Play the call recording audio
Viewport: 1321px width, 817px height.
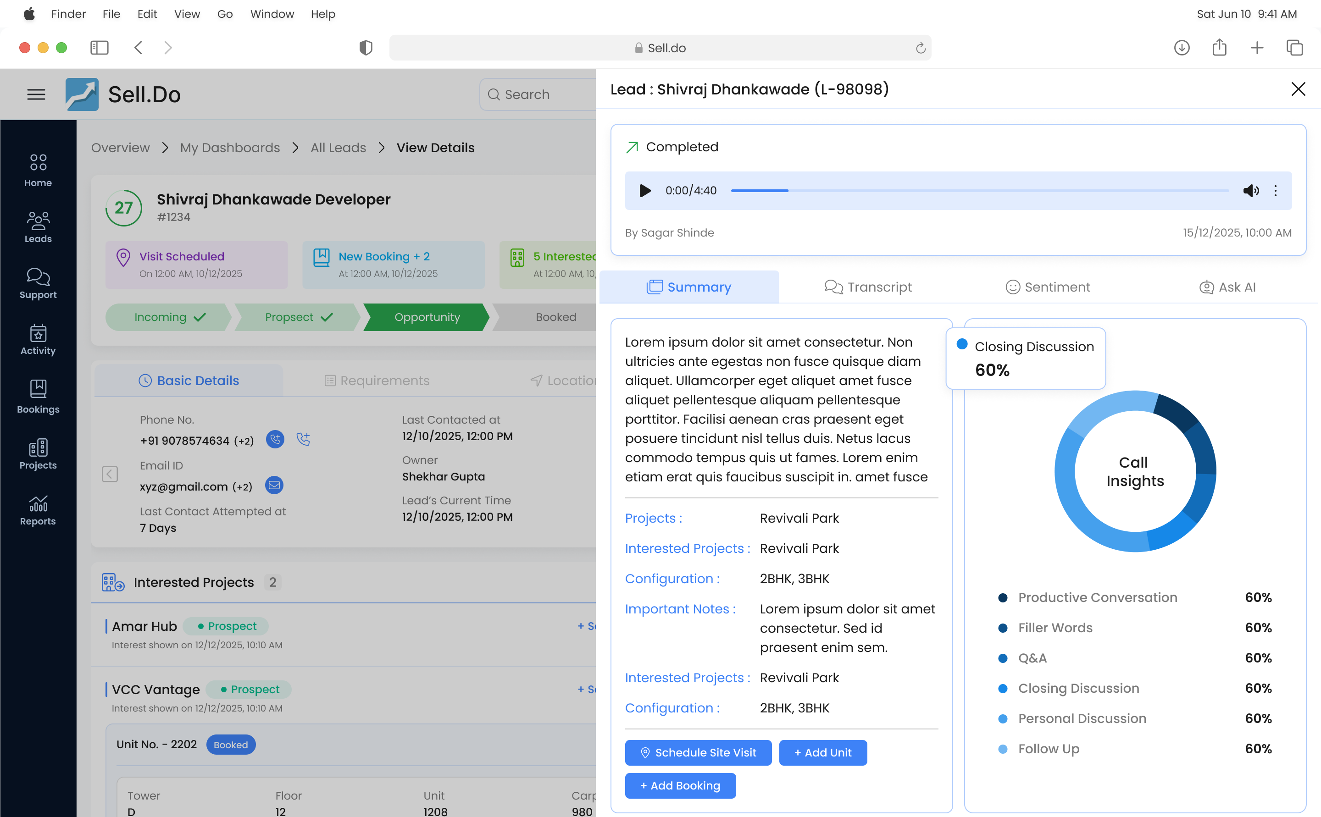coord(644,190)
